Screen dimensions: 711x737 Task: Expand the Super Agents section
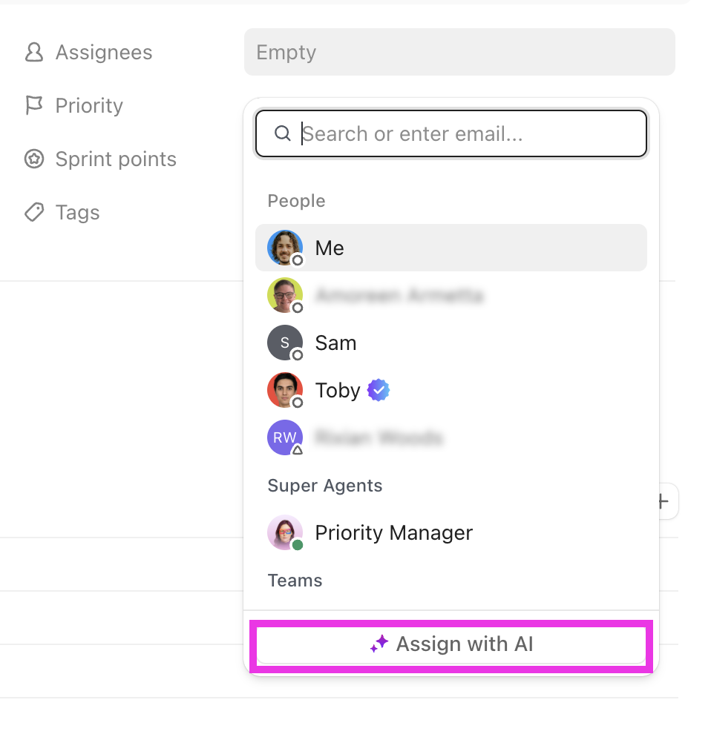coord(324,486)
